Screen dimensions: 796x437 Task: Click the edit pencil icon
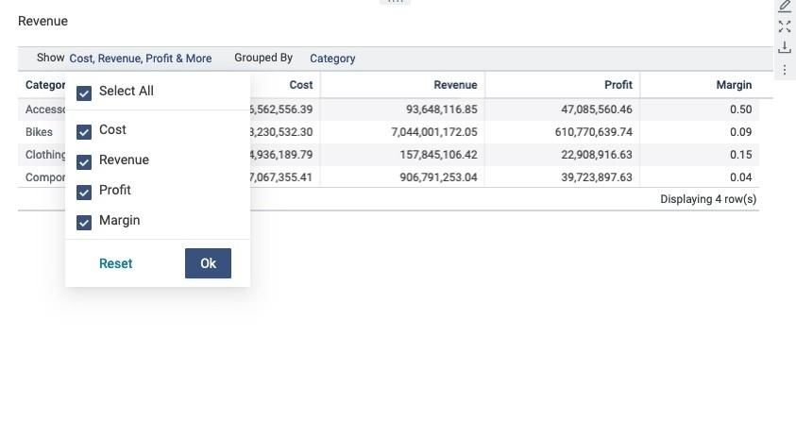point(785,6)
